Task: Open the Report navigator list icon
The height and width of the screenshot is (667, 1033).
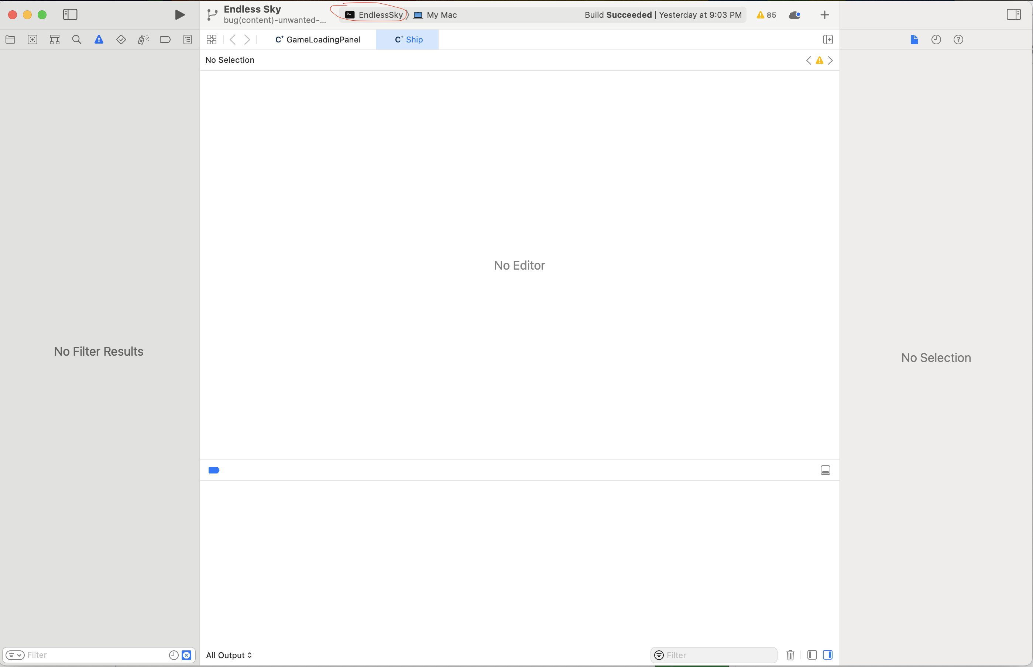Action: (187, 40)
